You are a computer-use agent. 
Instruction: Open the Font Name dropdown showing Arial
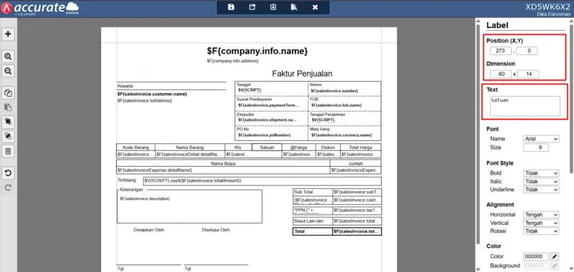coord(541,139)
